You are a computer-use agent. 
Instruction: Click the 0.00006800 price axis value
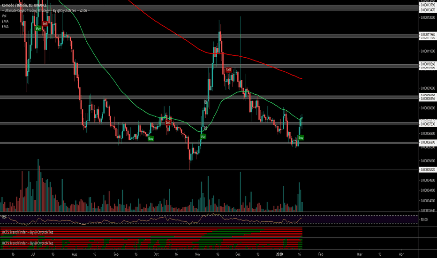click(428, 133)
